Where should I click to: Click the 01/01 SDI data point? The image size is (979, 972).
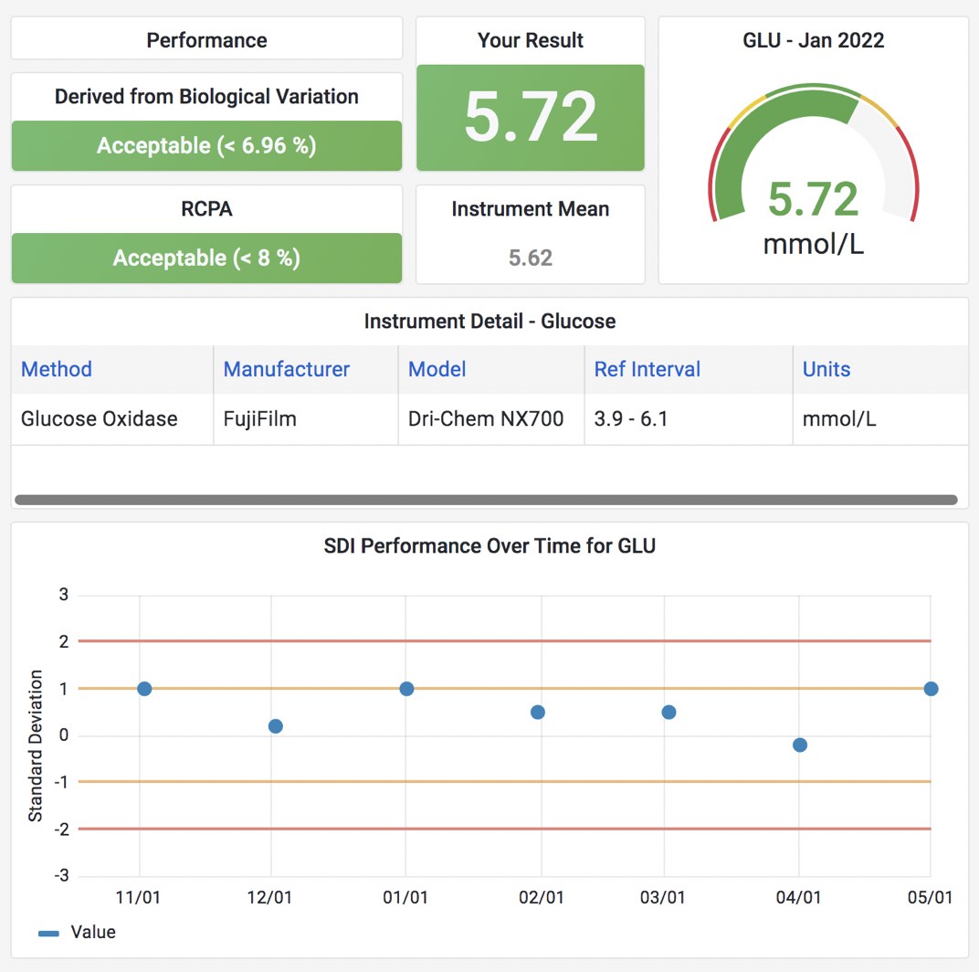coord(406,689)
